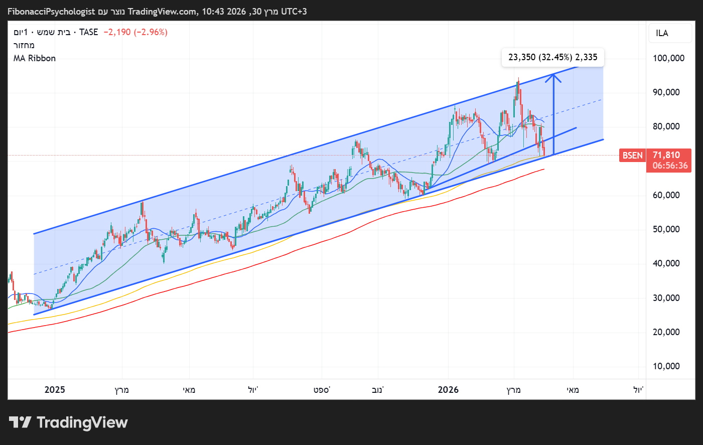Click the 80,000 price axis label
This screenshot has width=703, height=445.
[666, 126]
